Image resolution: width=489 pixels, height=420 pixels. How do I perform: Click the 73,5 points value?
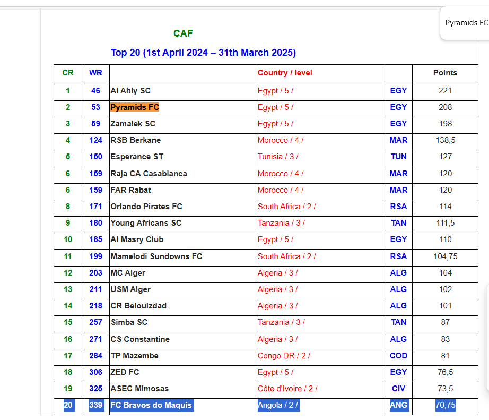click(x=446, y=389)
